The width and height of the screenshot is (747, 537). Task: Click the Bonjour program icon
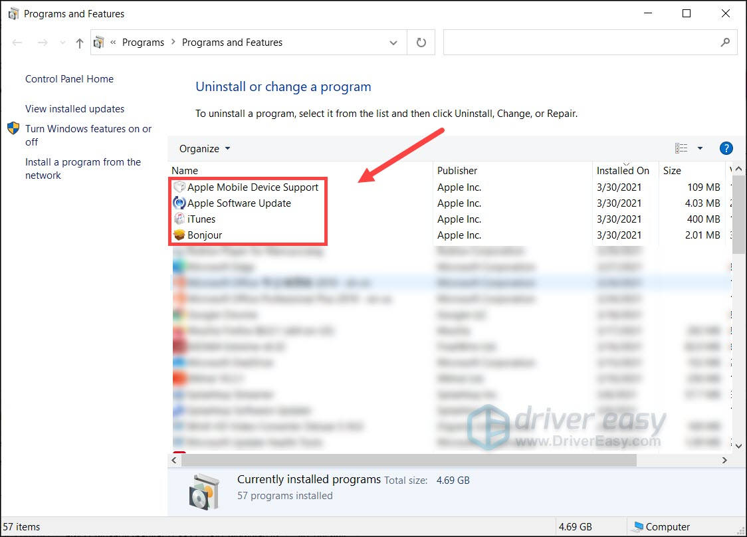pos(179,235)
